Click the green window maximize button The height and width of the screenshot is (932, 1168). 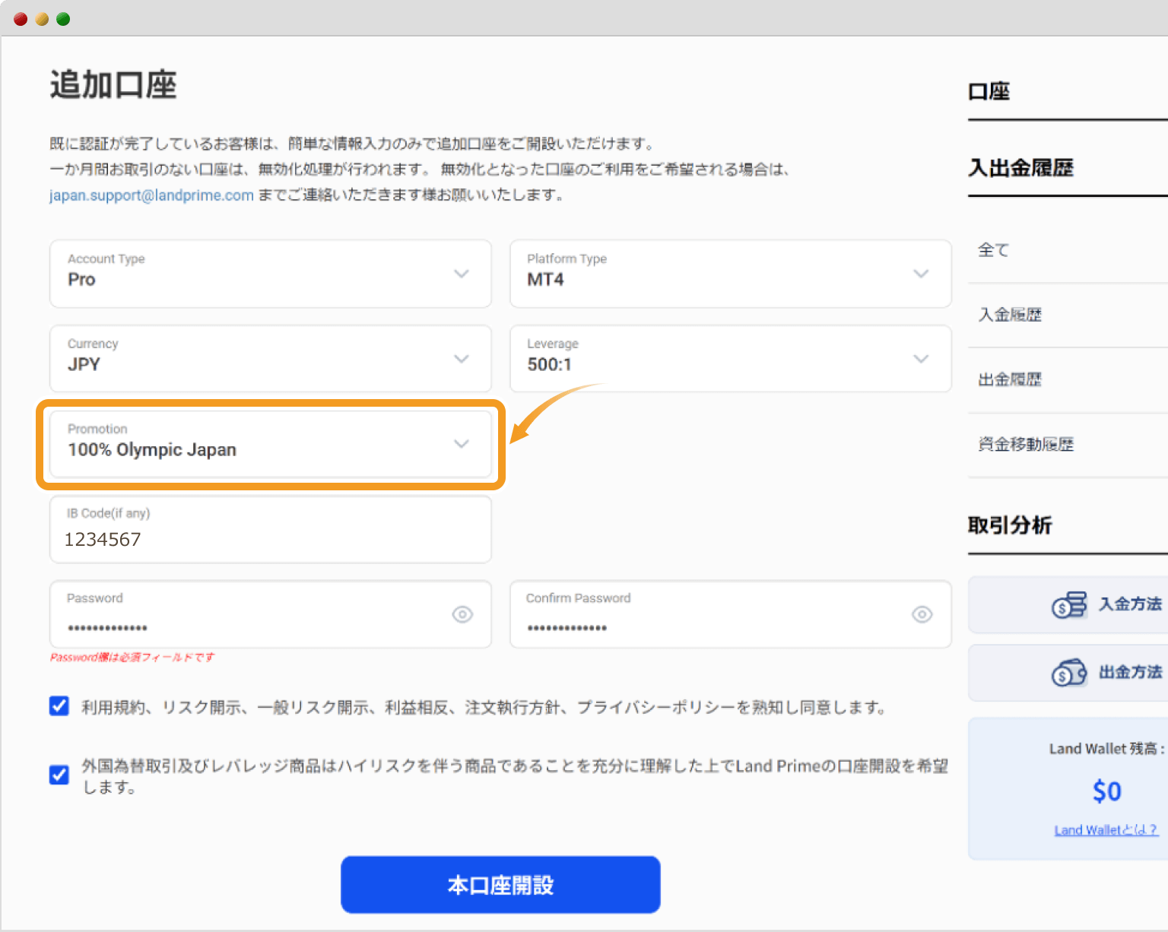[63, 19]
